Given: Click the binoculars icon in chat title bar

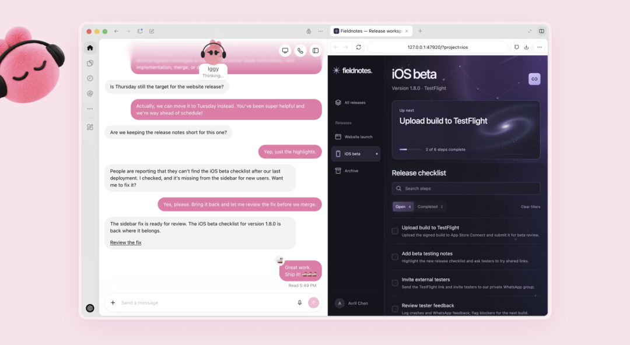Looking at the screenshot, I should [x=309, y=31].
